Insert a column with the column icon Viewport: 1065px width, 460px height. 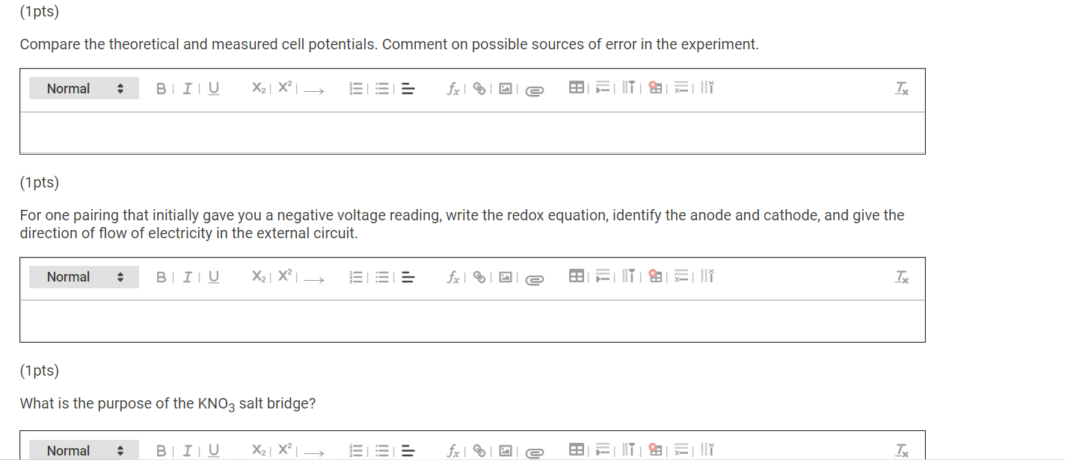point(629,87)
